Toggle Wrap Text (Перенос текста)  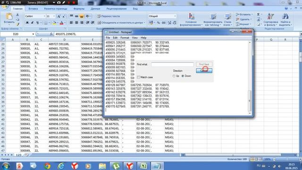[109, 16]
